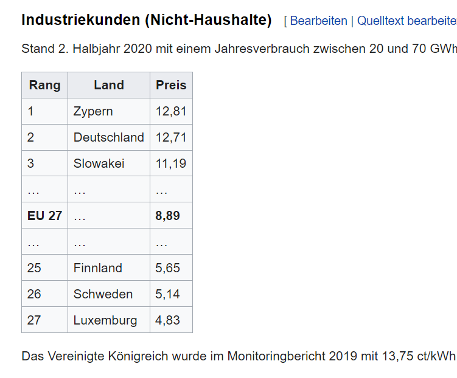Screen dimensions: 457x378
Task: Click the Bearbeiten link
Action: (318, 21)
